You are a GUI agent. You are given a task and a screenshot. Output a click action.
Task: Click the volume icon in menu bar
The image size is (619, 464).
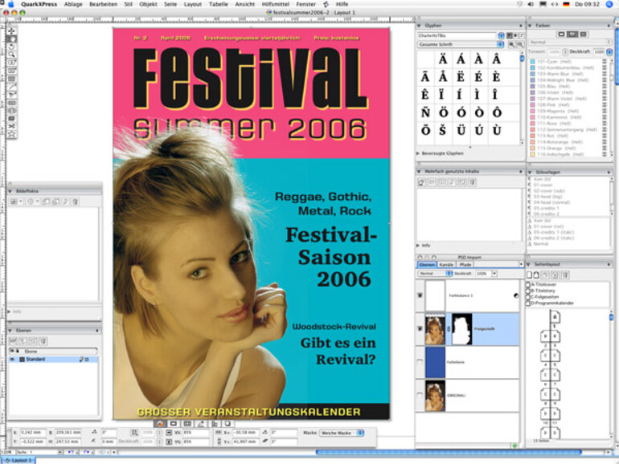[531, 4]
